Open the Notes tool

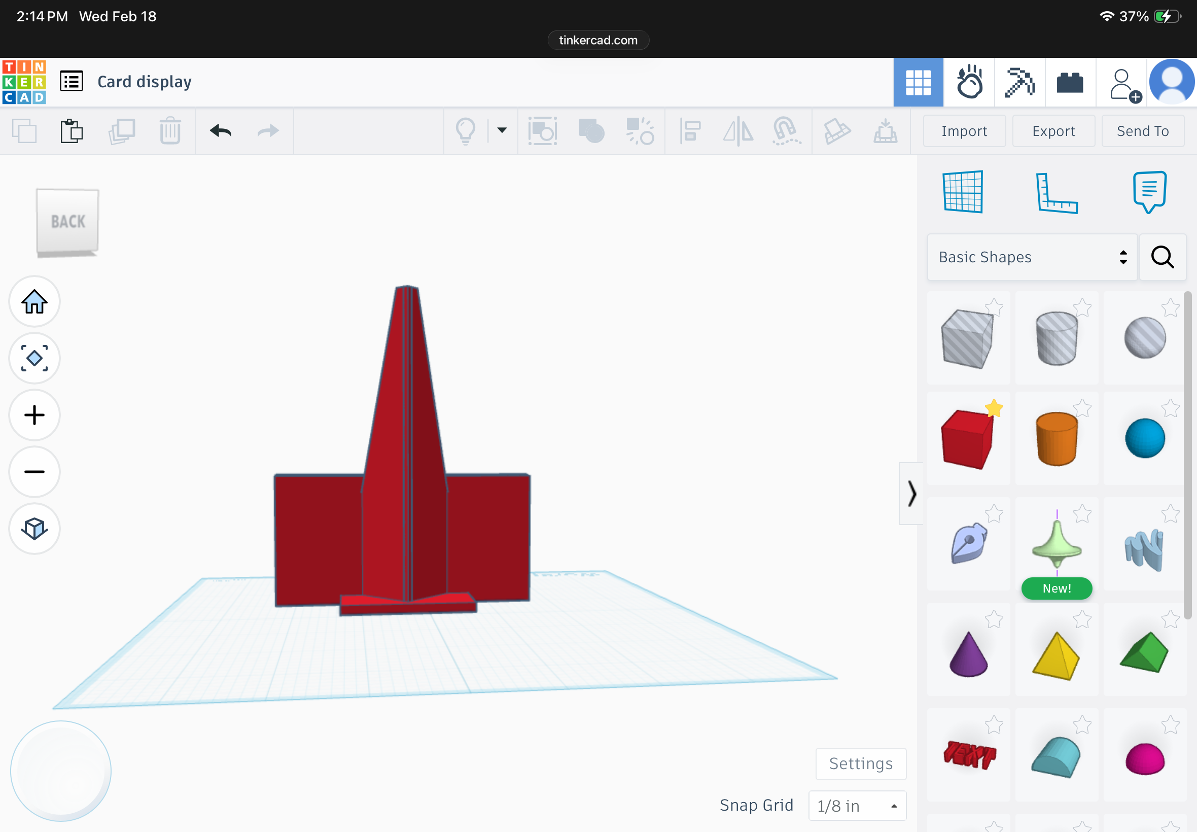click(x=1150, y=192)
